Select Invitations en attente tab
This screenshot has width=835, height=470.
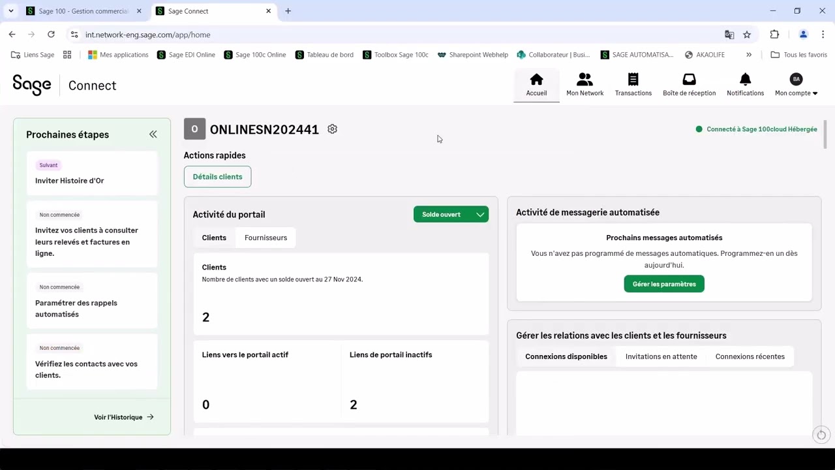[661, 356]
